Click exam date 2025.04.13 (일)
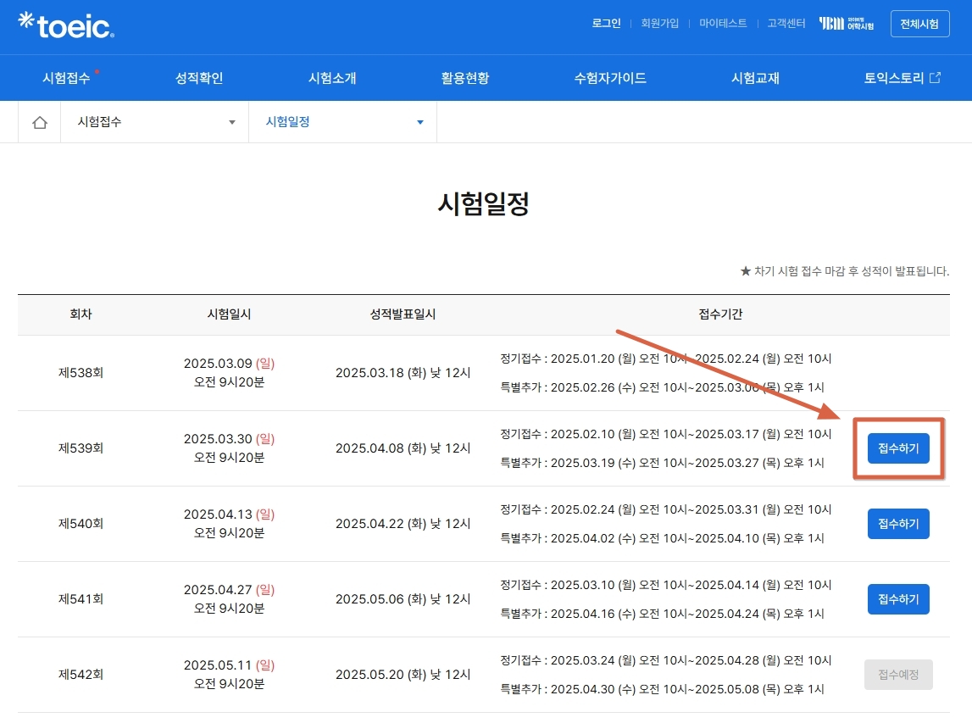This screenshot has width=972, height=723. pos(229,514)
